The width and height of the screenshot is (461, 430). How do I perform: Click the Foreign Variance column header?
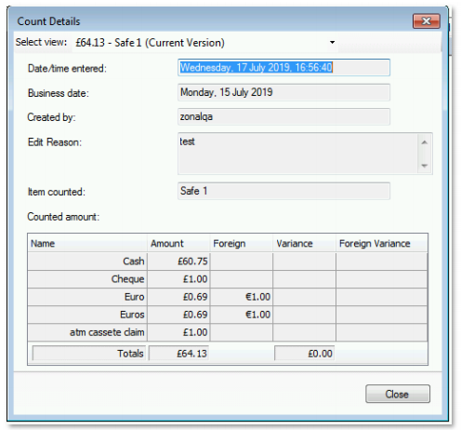(x=382, y=243)
